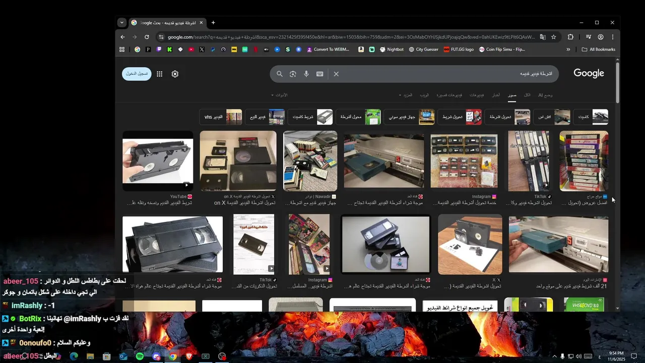The image size is (645, 363).
Task: Submit search with the magnifier icon
Action: click(280, 74)
